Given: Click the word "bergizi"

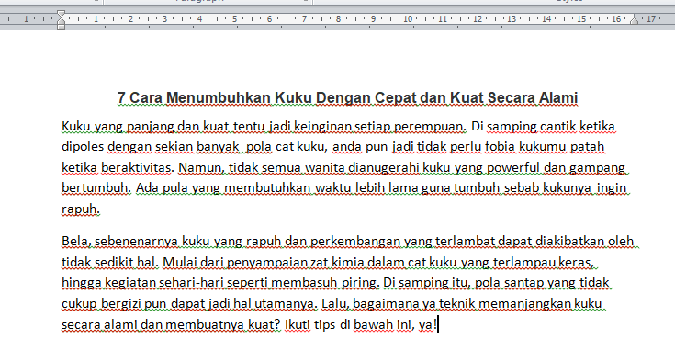Looking at the screenshot, I should click(121, 304).
